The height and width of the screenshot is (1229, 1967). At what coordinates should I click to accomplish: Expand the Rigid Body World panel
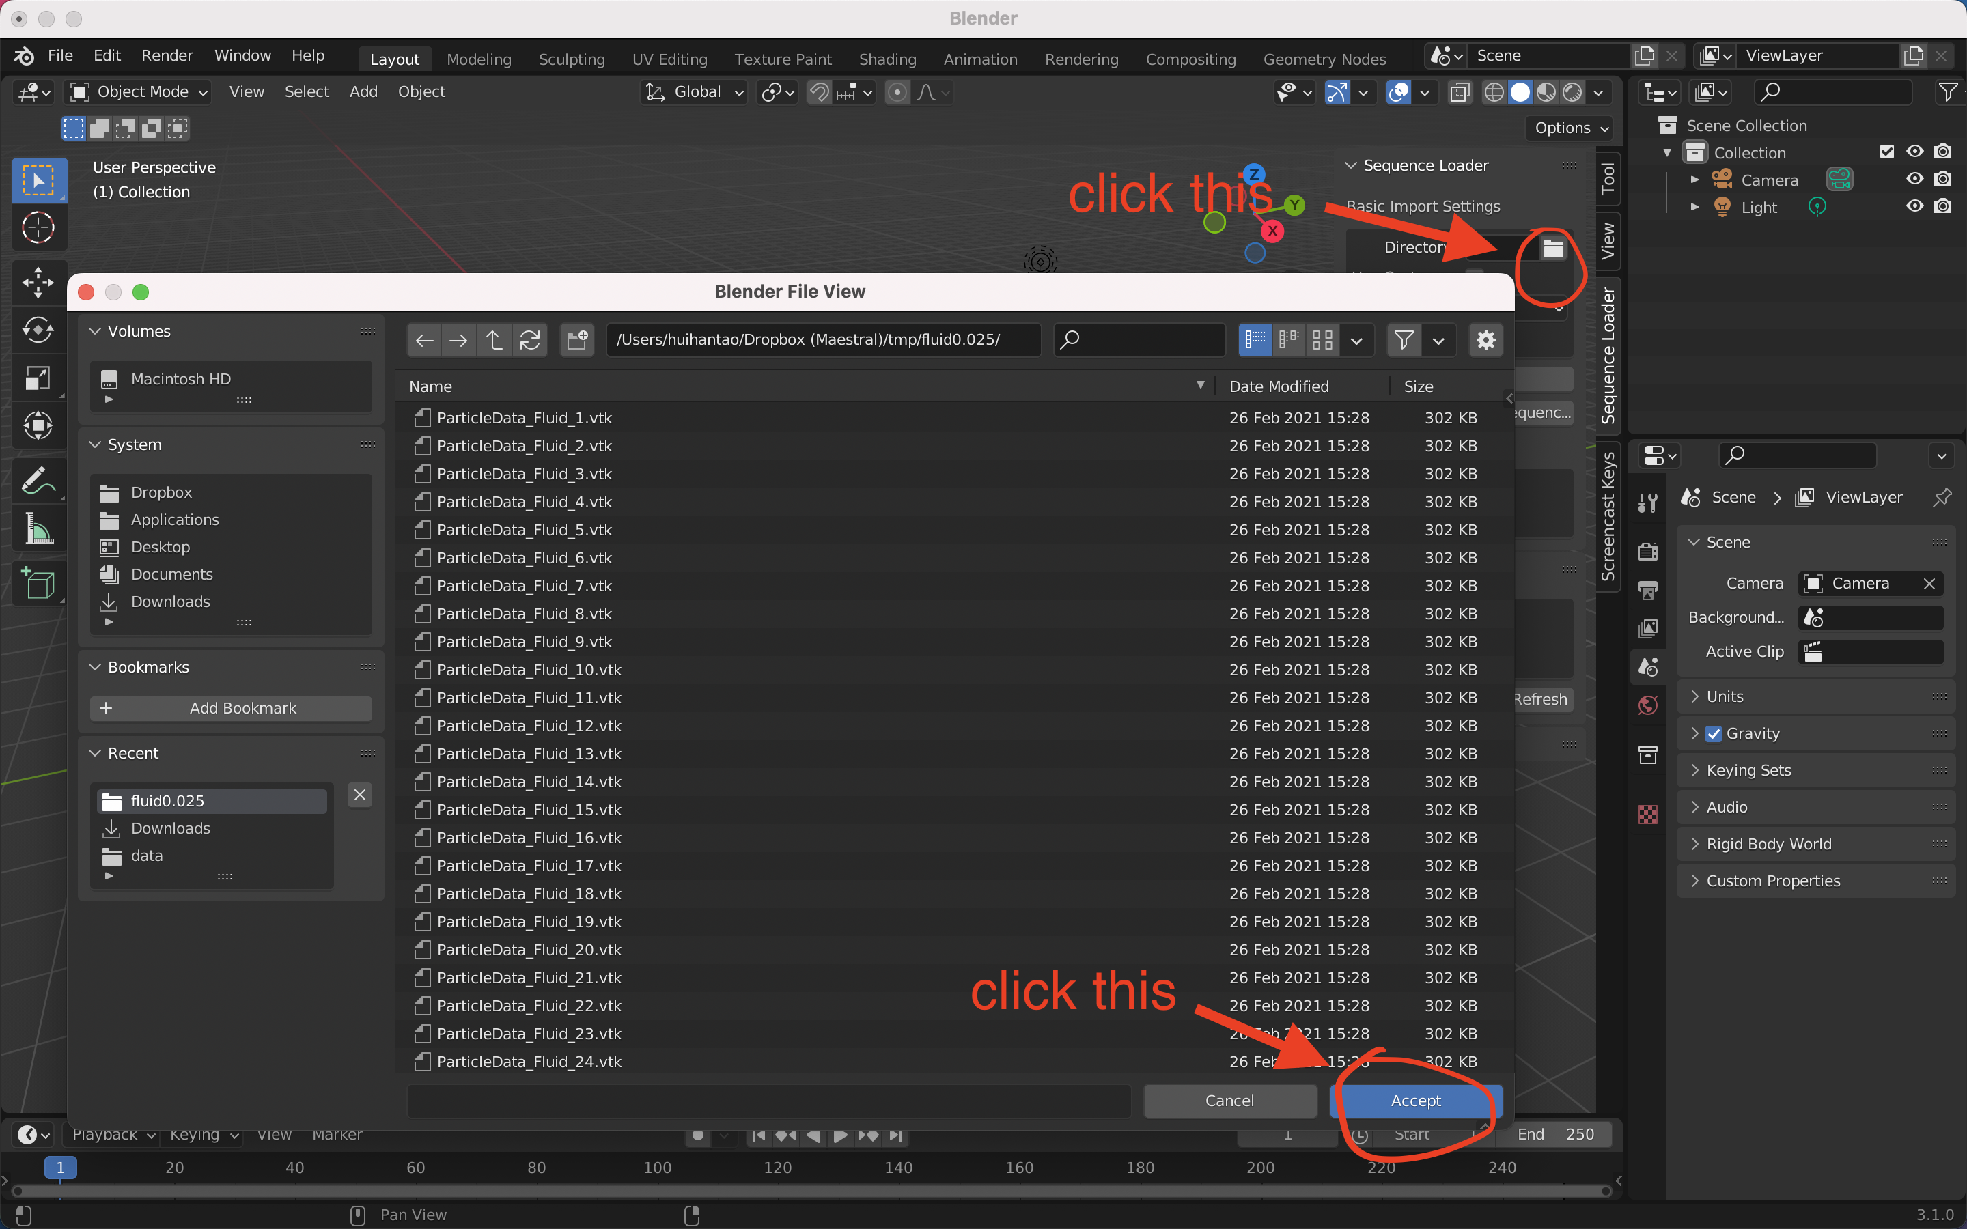1769,844
